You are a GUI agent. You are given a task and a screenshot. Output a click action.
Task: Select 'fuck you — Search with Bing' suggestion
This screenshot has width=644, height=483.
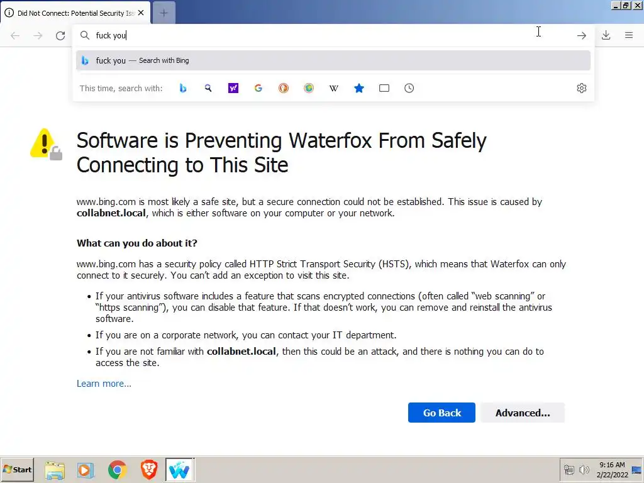(x=333, y=60)
